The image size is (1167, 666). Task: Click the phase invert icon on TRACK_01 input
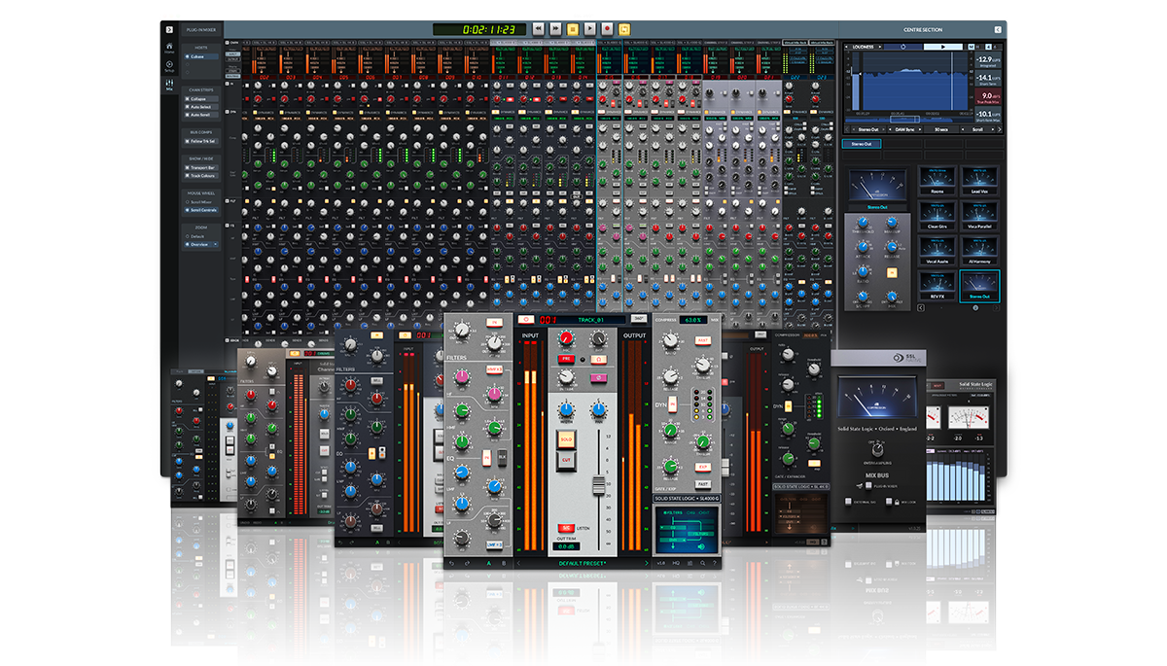pos(598,377)
